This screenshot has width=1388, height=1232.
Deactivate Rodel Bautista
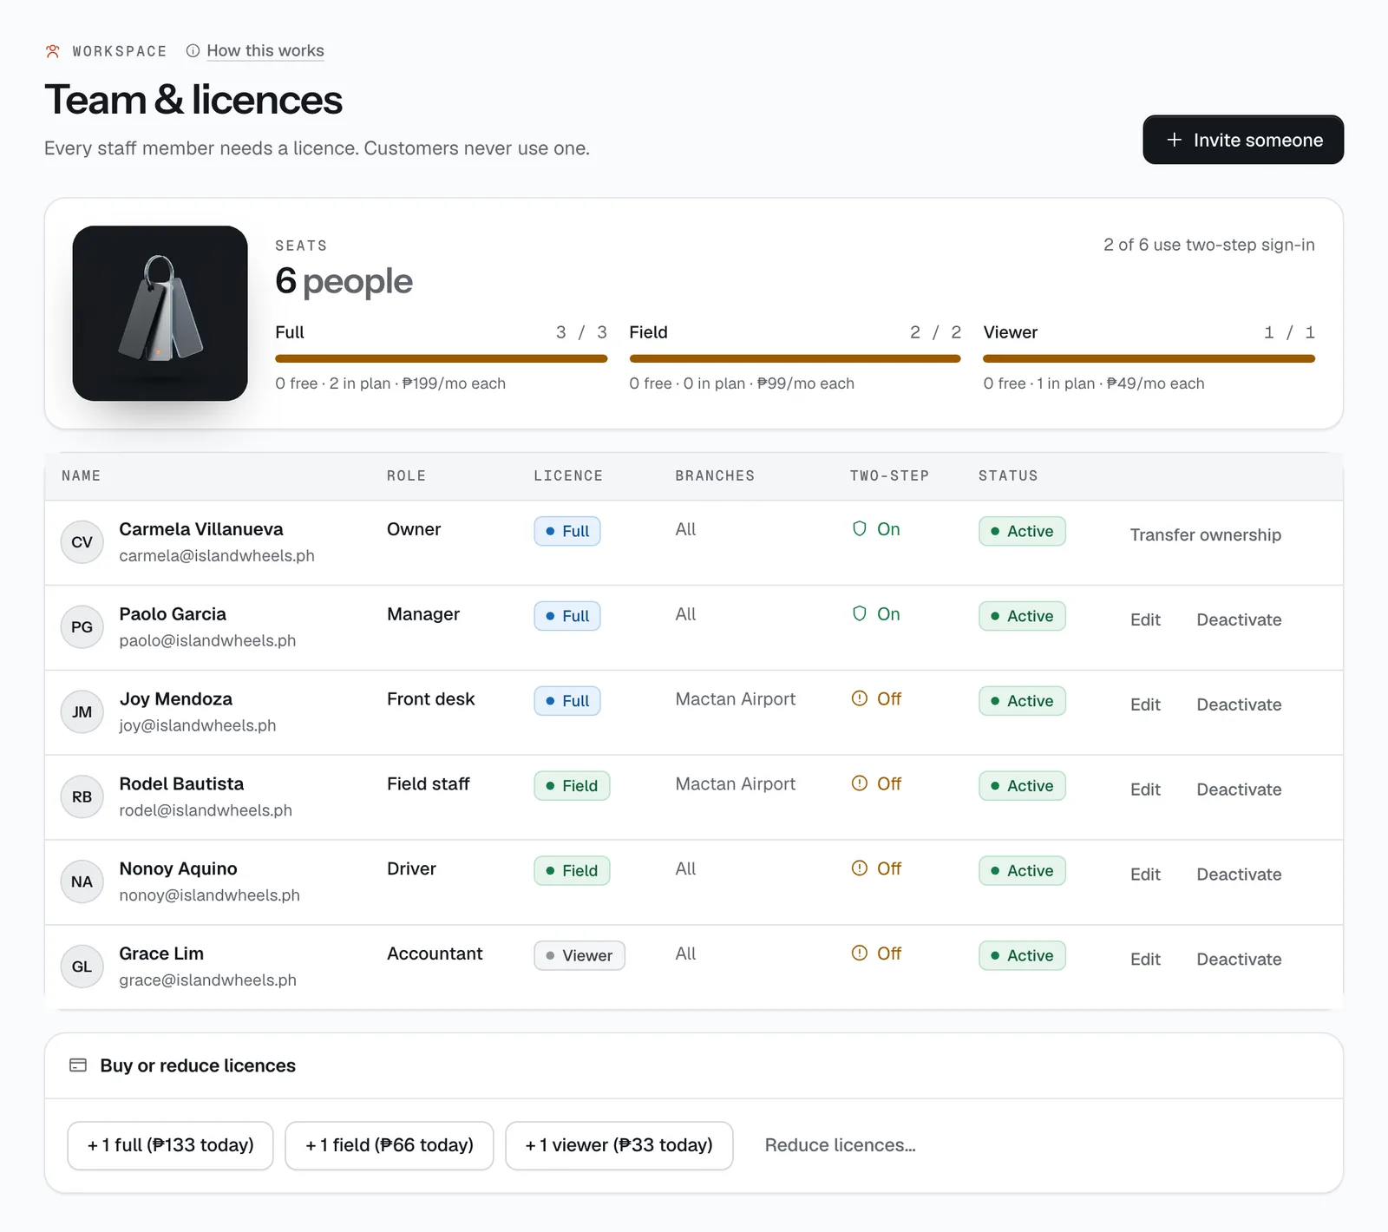[1239, 790]
